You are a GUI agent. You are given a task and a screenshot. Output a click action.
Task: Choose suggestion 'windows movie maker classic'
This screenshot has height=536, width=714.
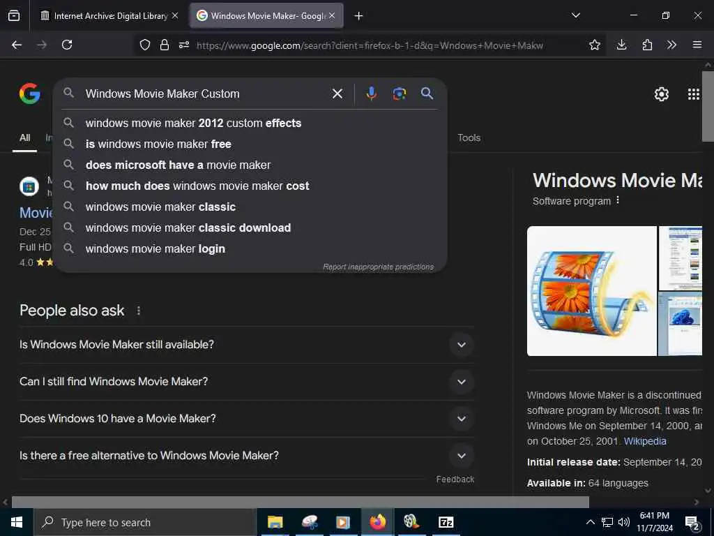click(x=250, y=207)
